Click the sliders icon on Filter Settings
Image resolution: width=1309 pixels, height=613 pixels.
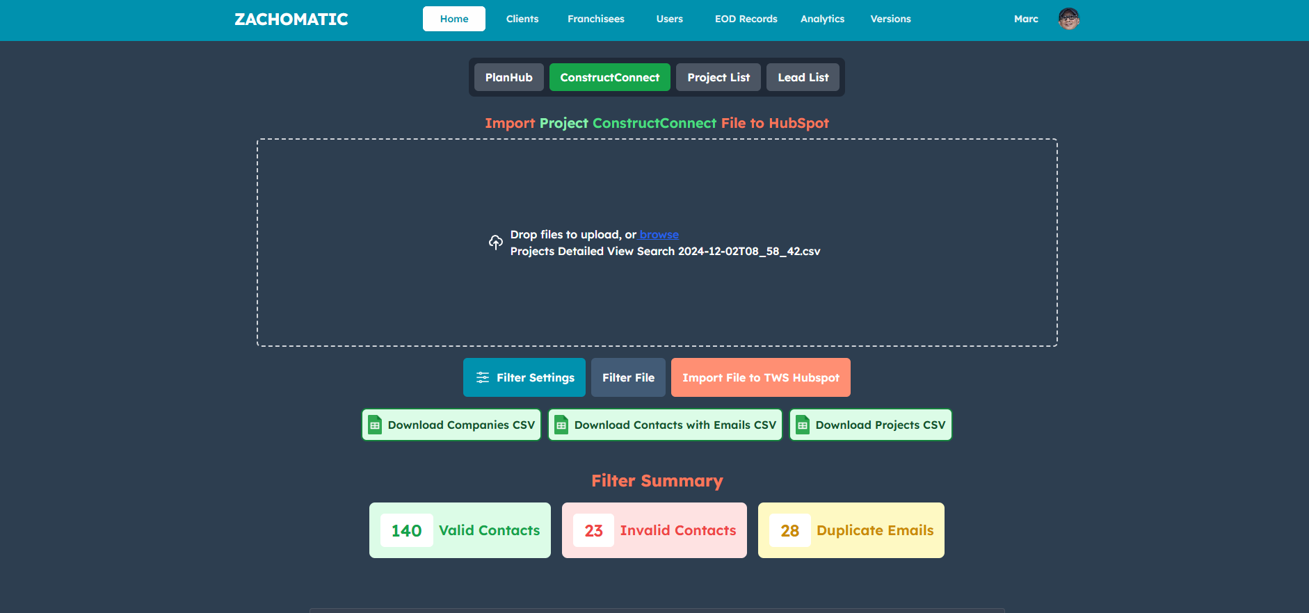pyautogui.click(x=482, y=377)
